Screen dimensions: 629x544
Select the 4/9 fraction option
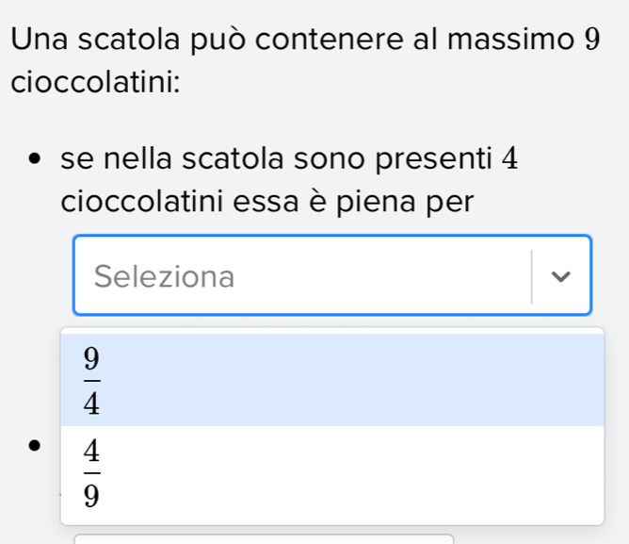[x=331, y=474]
